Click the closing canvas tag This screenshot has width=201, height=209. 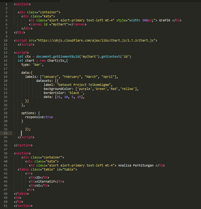click(x=78, y=24)
